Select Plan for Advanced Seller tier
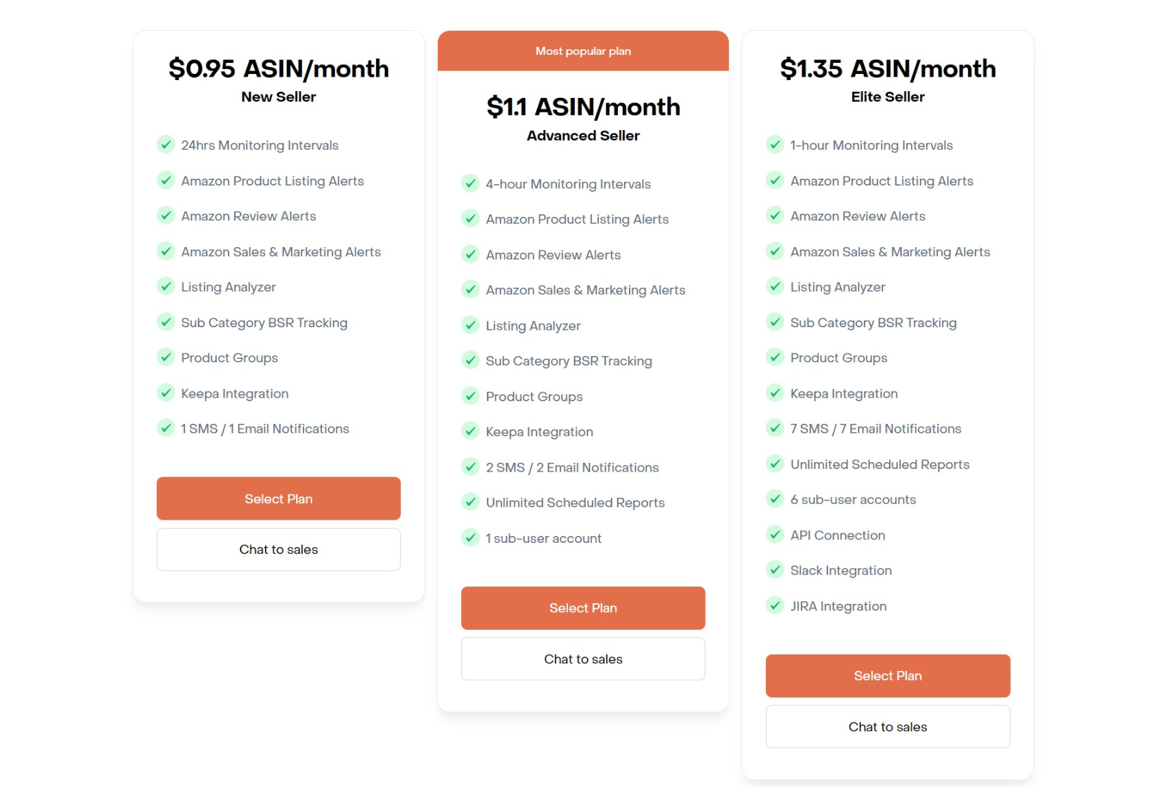 (583, 608)
